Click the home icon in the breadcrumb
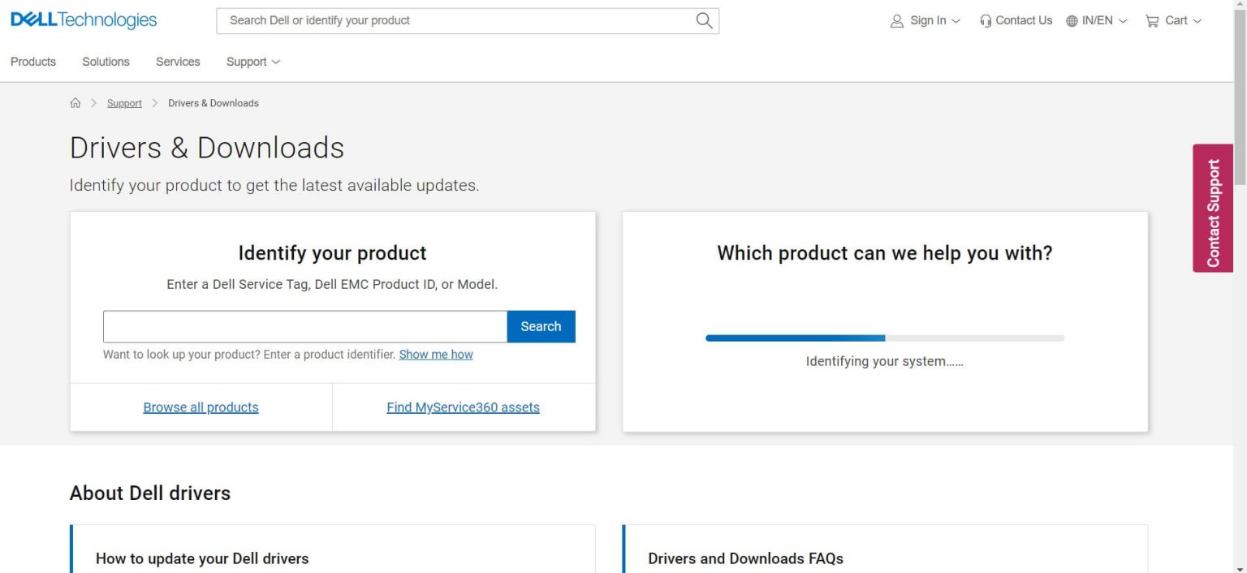 click(76, 102)
